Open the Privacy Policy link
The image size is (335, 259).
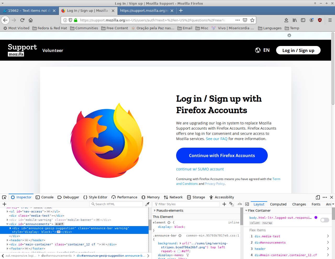[x=215, y=184]
